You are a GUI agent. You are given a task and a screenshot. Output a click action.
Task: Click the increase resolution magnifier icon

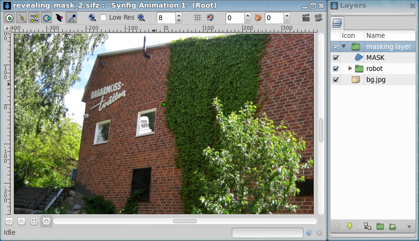tap(141, 18)
